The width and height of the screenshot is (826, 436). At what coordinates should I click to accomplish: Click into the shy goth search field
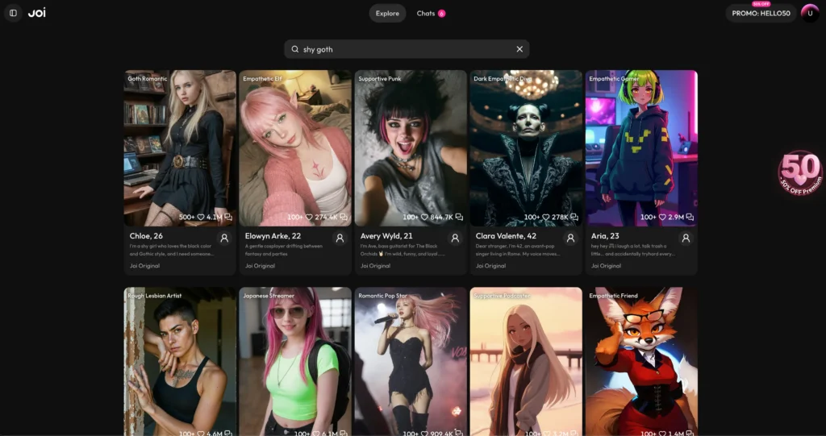point(407,49)
